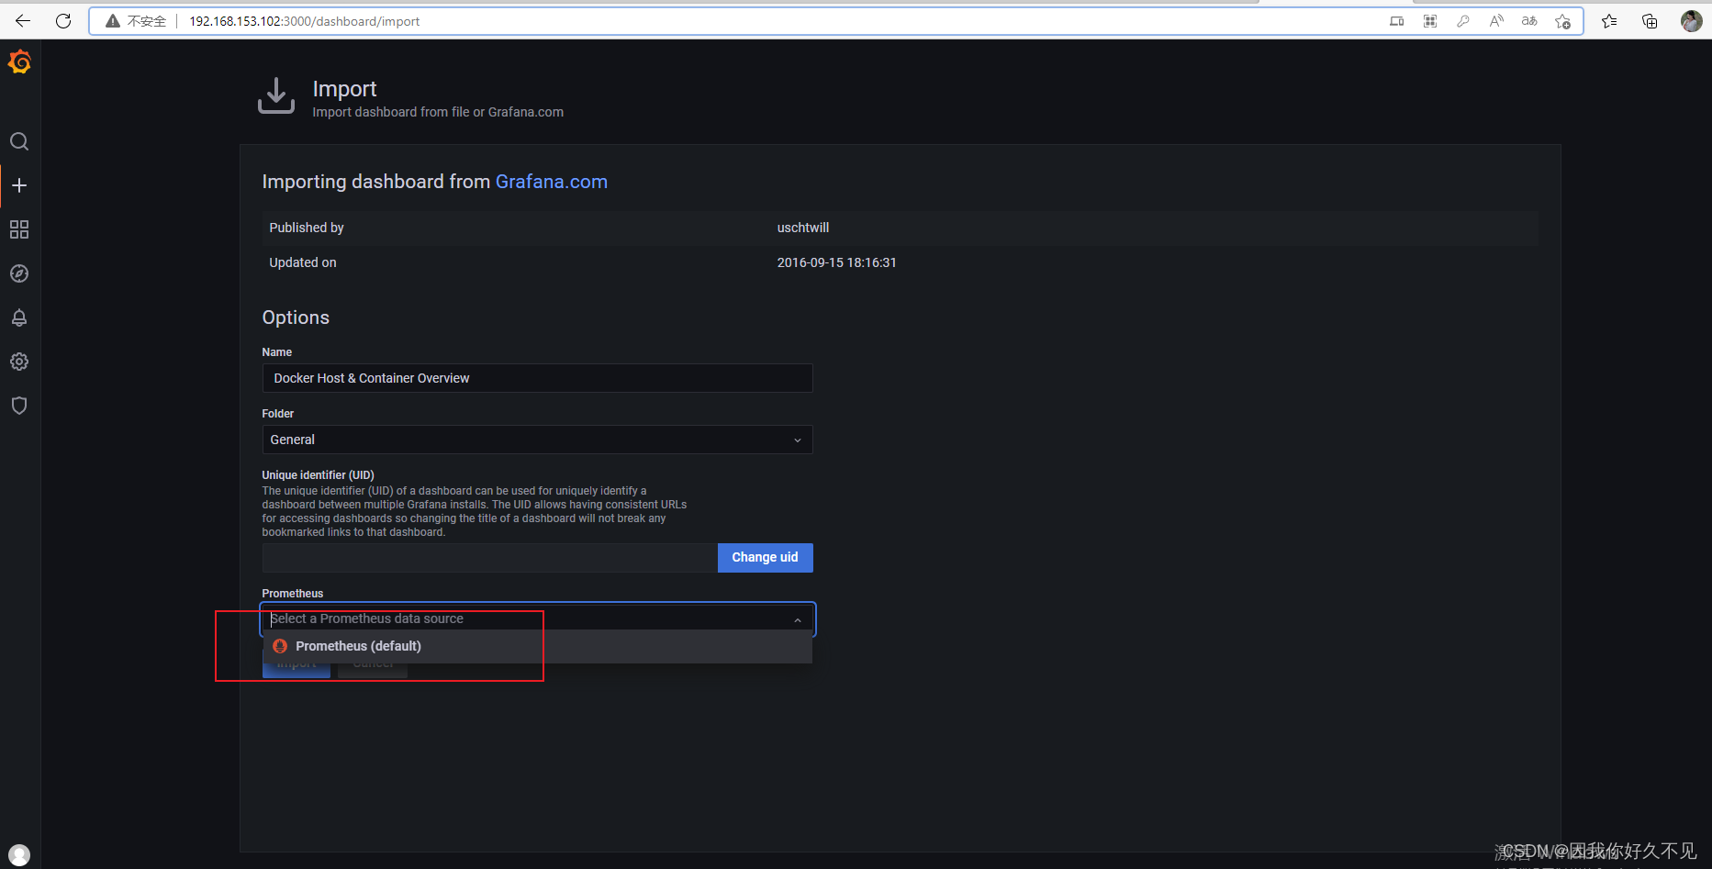
Task: Reload the page with refresh icon
Action: (63, 21)
